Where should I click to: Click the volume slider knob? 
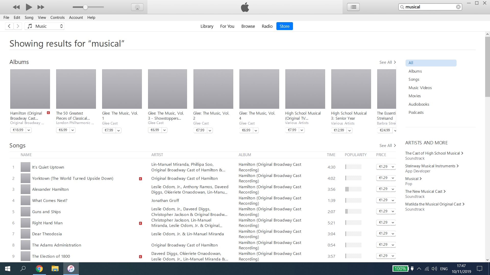coord(85,7)
